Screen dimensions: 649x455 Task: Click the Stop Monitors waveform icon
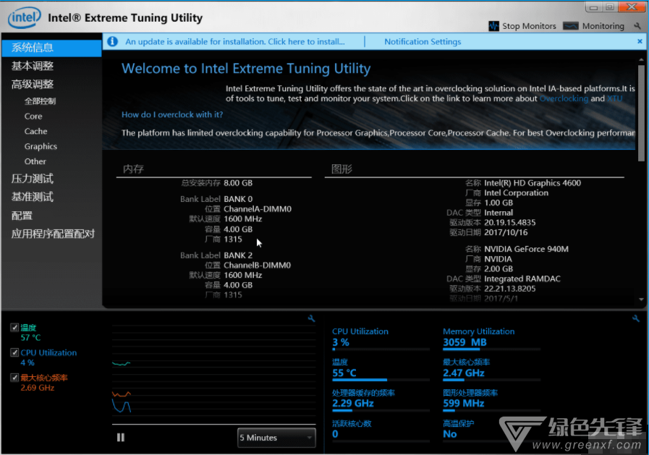(493, 26)
